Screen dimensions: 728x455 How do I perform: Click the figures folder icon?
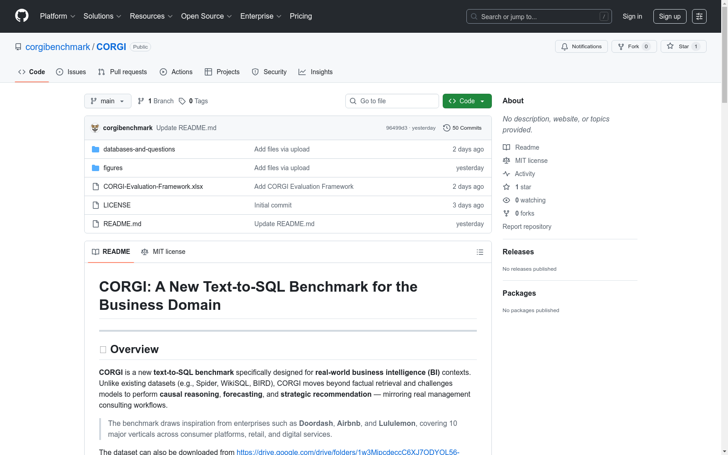[x=96, y=168]
